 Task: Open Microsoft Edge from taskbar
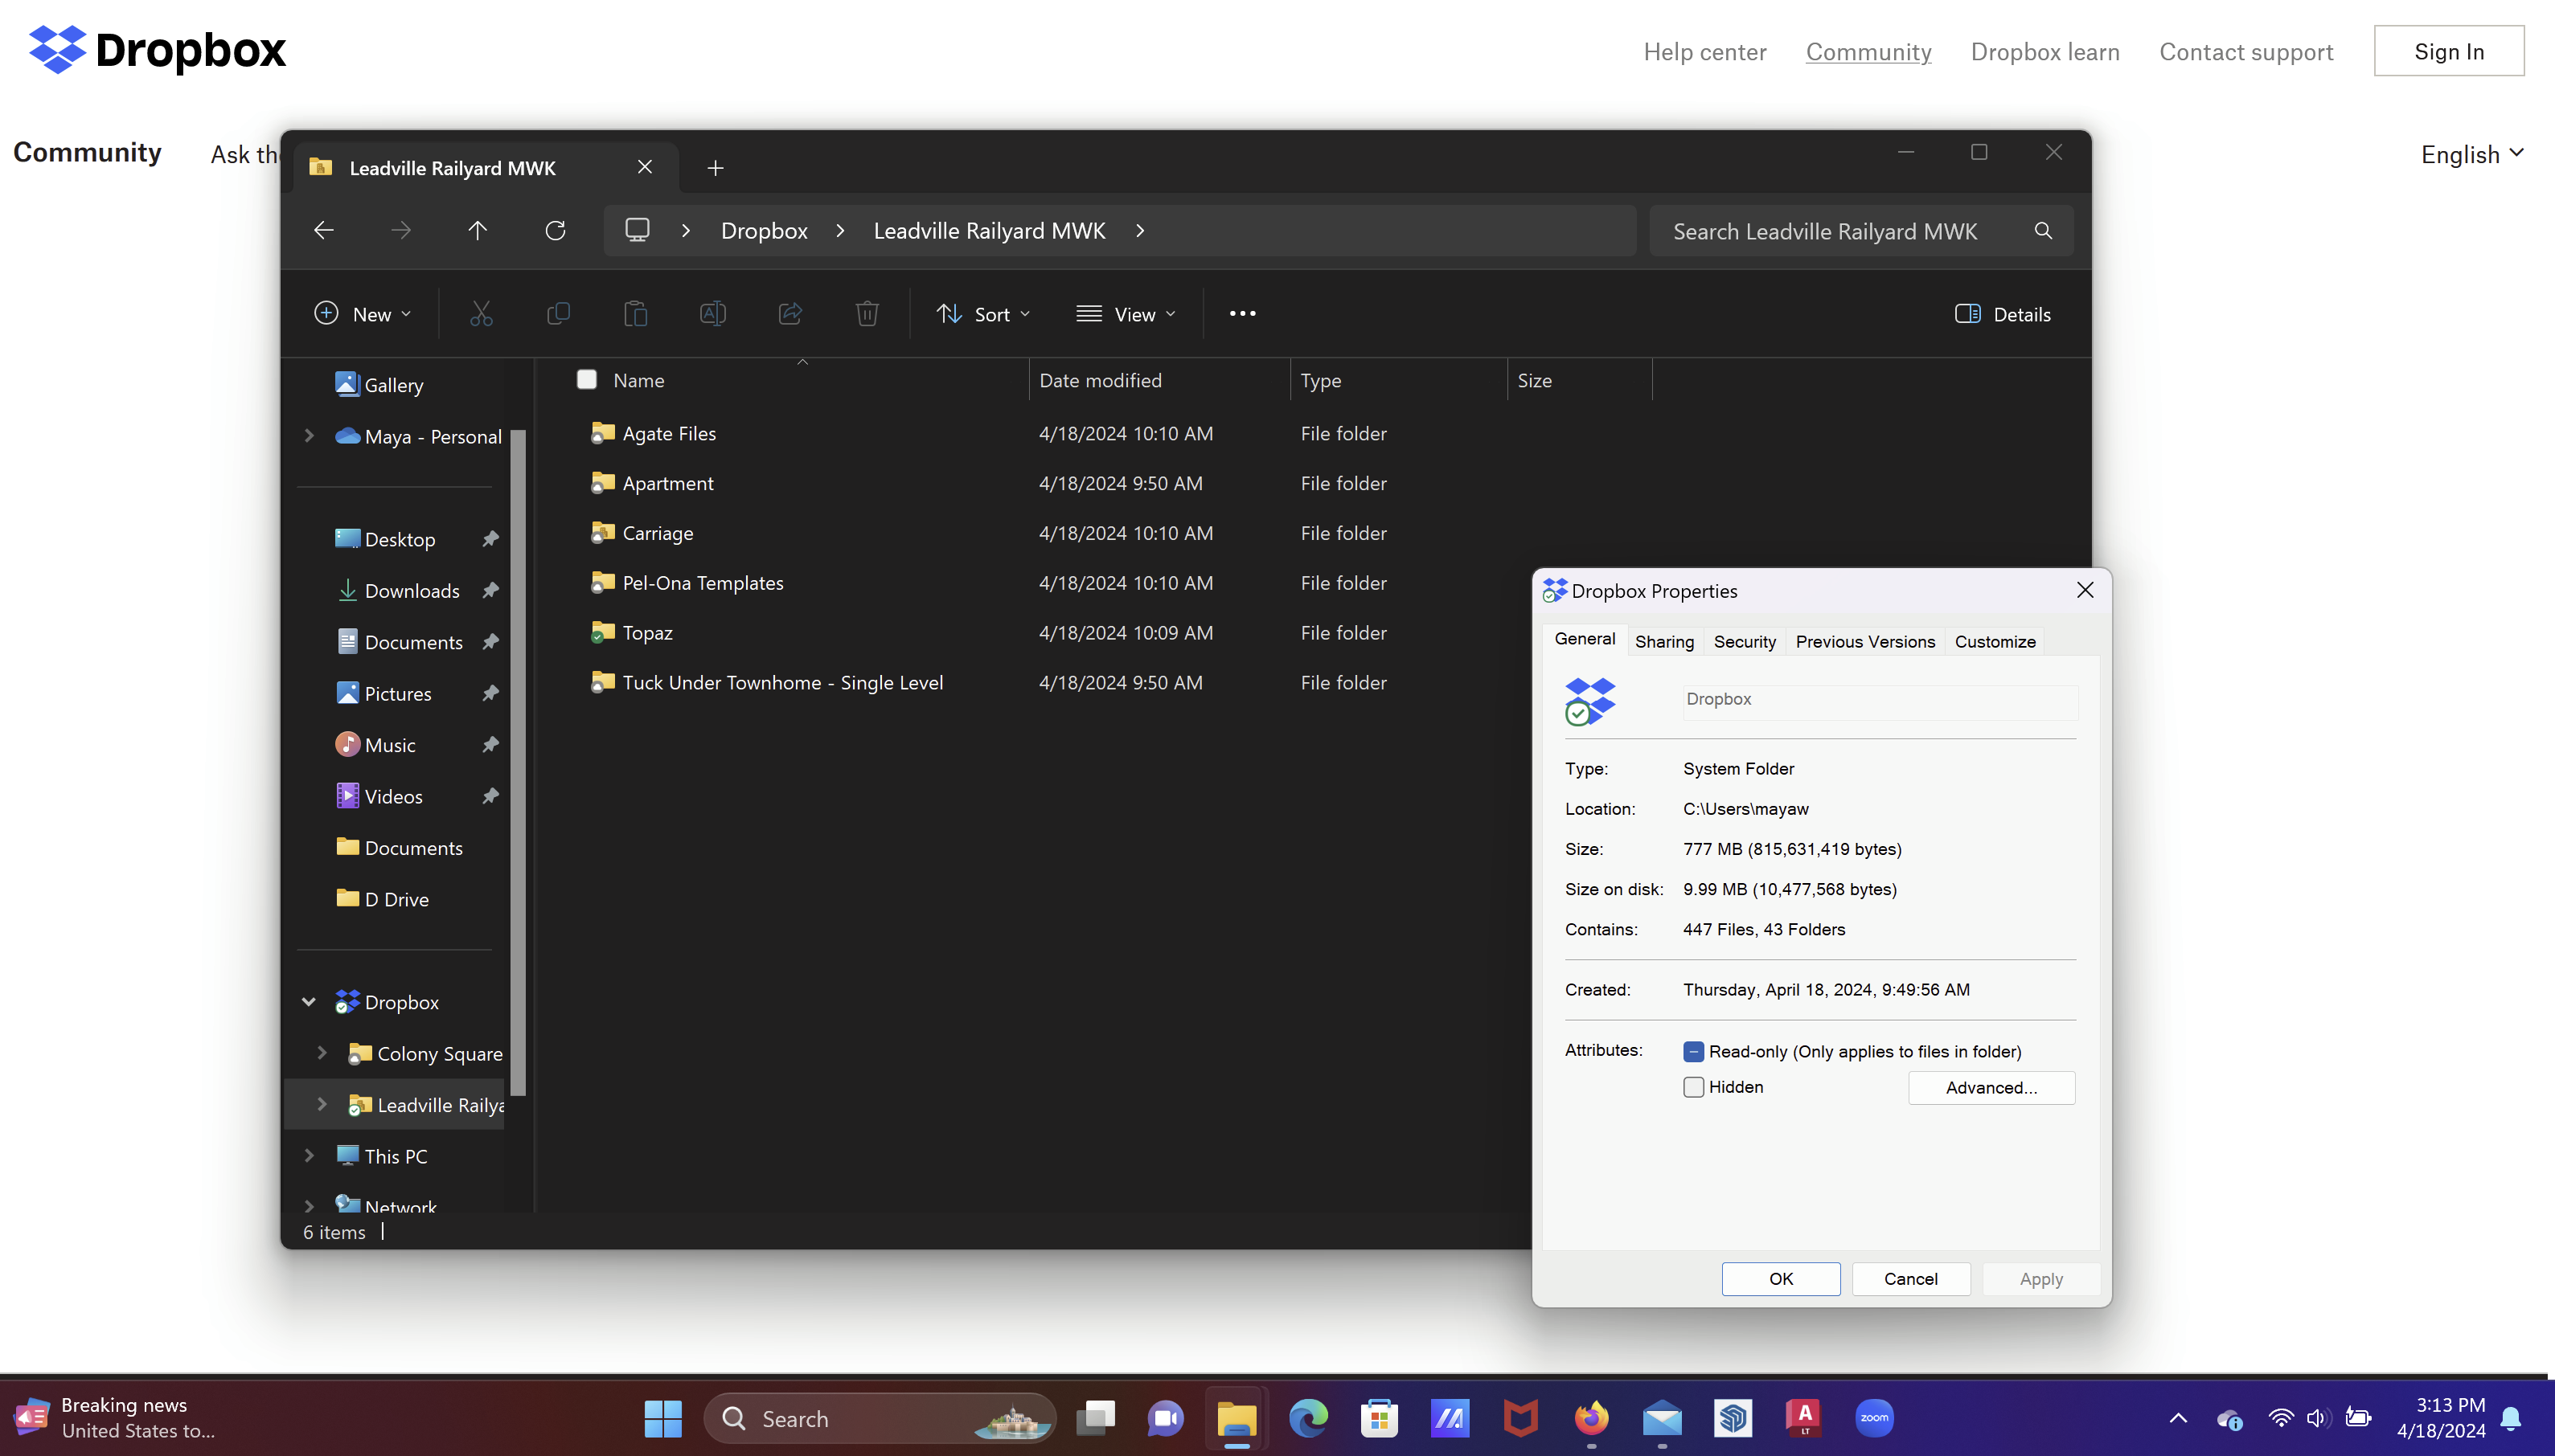tap(1307, 1418)
